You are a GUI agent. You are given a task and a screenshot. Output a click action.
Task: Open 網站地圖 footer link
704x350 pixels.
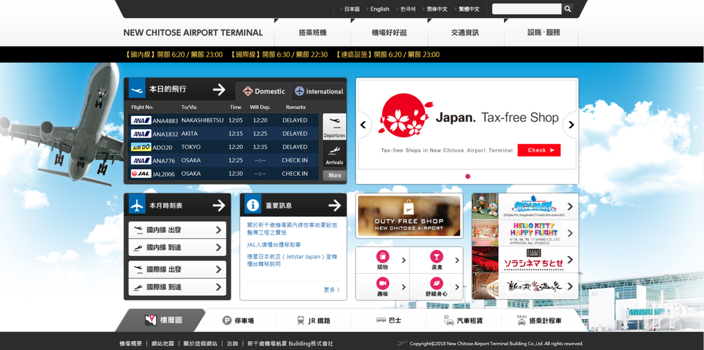coord(162,344)
